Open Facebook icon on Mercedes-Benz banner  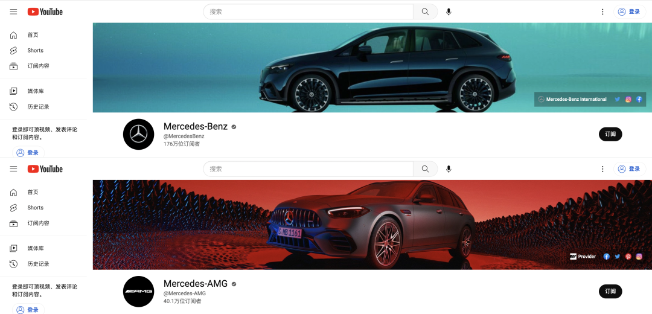tap(639, 100)
